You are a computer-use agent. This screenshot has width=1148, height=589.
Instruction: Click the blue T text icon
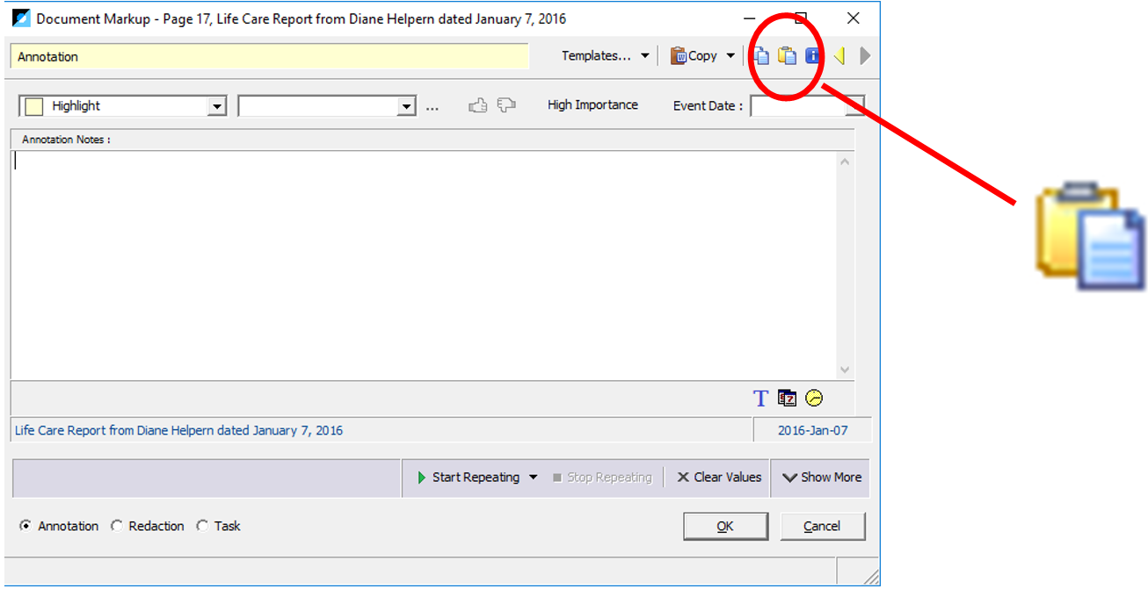coord(760,399)
